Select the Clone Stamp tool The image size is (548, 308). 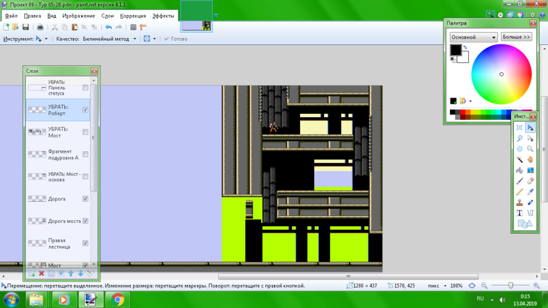[519, 202]
